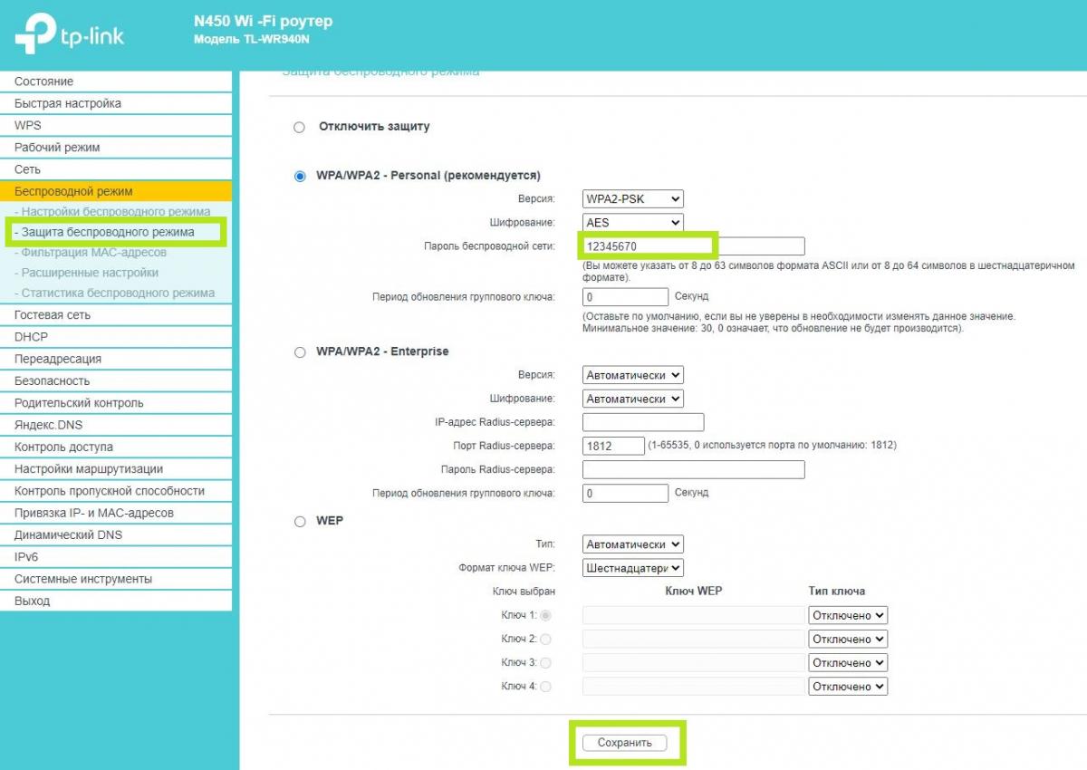Select the 'Отключить защиту' radio button
The width and height of the screenshot is (1087, 770).
pos(300,128)
